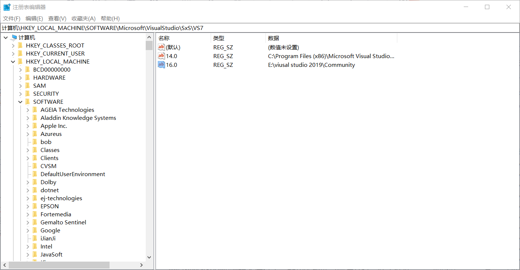The width and height of the screenshot is (520, 270).
Task: Open the 编辑(E) menu
Action: click(x=34, y=19)
